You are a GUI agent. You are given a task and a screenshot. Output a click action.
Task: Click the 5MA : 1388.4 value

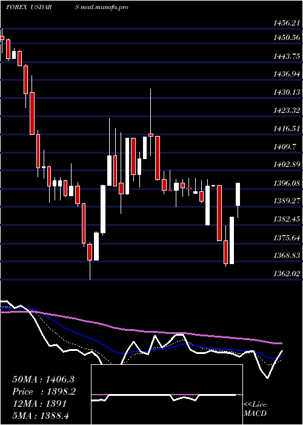tap(42, 415)
